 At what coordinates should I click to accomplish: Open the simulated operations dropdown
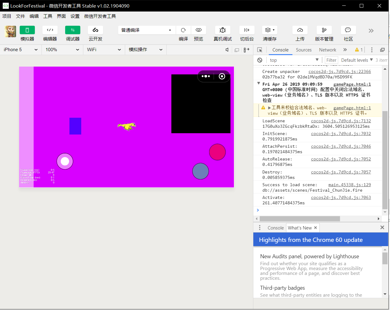coord(145,50)
